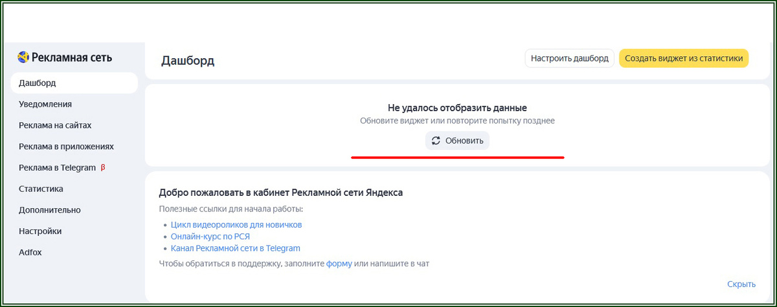Viewport: 777px width, 307px height.
Task: Click the Настроить дашборд button
Action: tap(569, 58)
